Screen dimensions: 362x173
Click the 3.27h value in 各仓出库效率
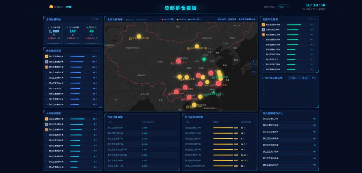point(145,166)
